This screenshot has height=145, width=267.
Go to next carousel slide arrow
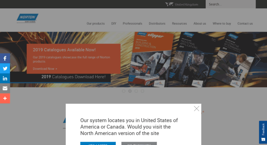(258, 59)
